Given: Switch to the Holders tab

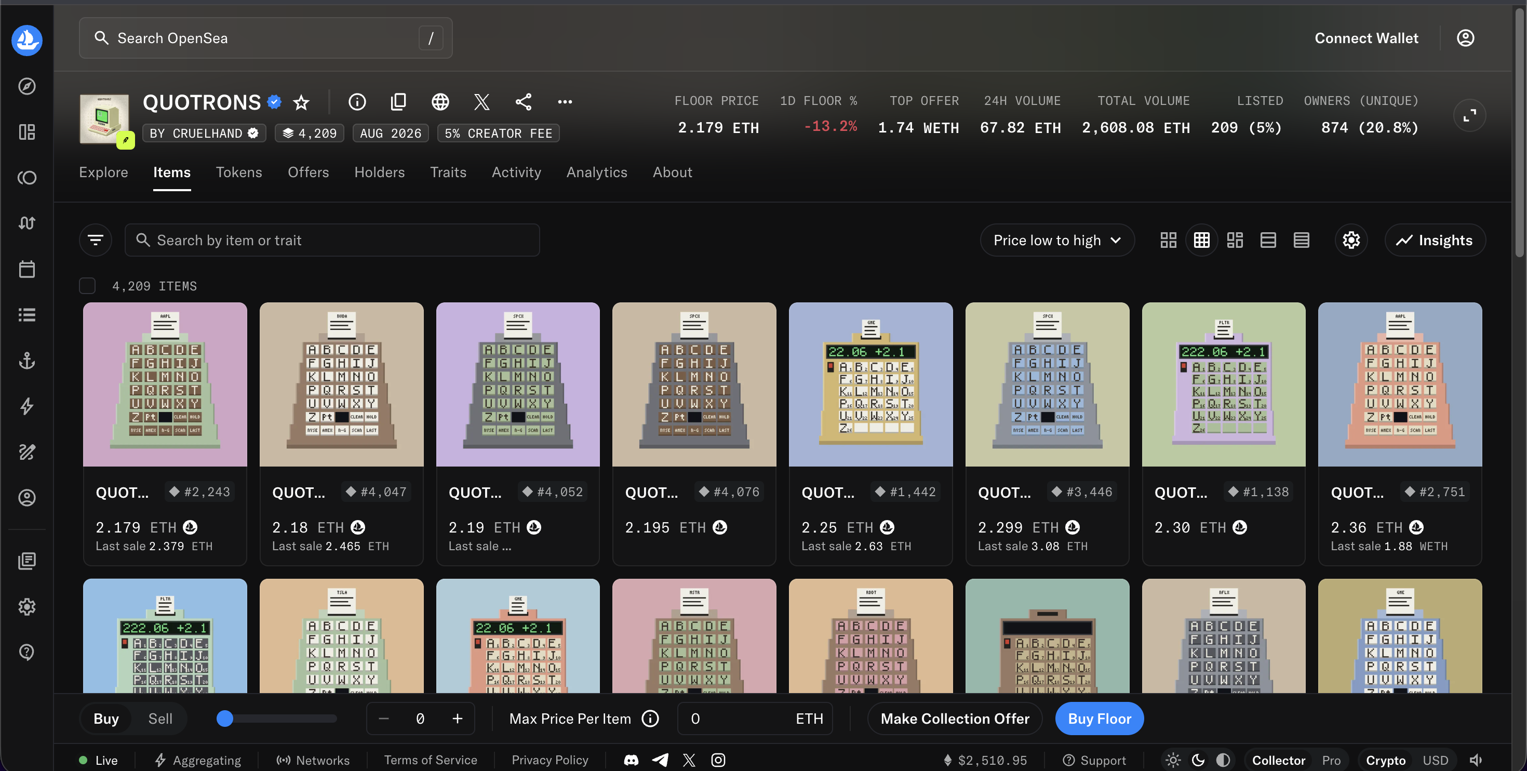Looking at the screenshot, I should [x=379, y=172].
